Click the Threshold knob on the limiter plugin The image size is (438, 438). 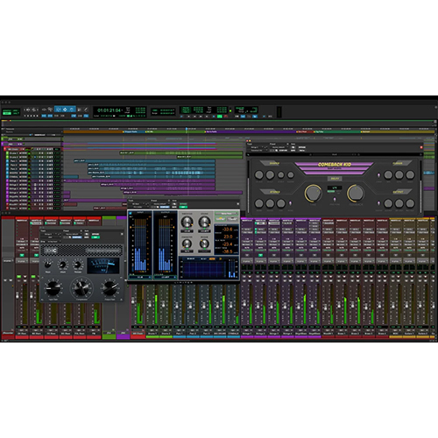[x=187, y=223]
